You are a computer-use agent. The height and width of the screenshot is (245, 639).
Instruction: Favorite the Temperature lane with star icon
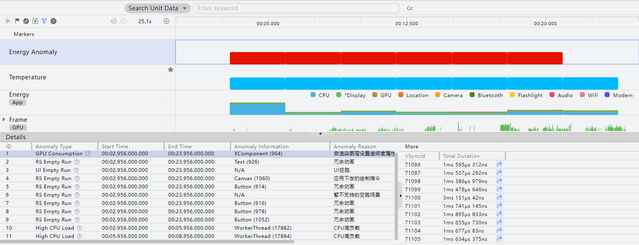170,70
